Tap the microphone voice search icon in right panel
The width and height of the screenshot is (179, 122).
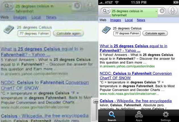point(173,11)
